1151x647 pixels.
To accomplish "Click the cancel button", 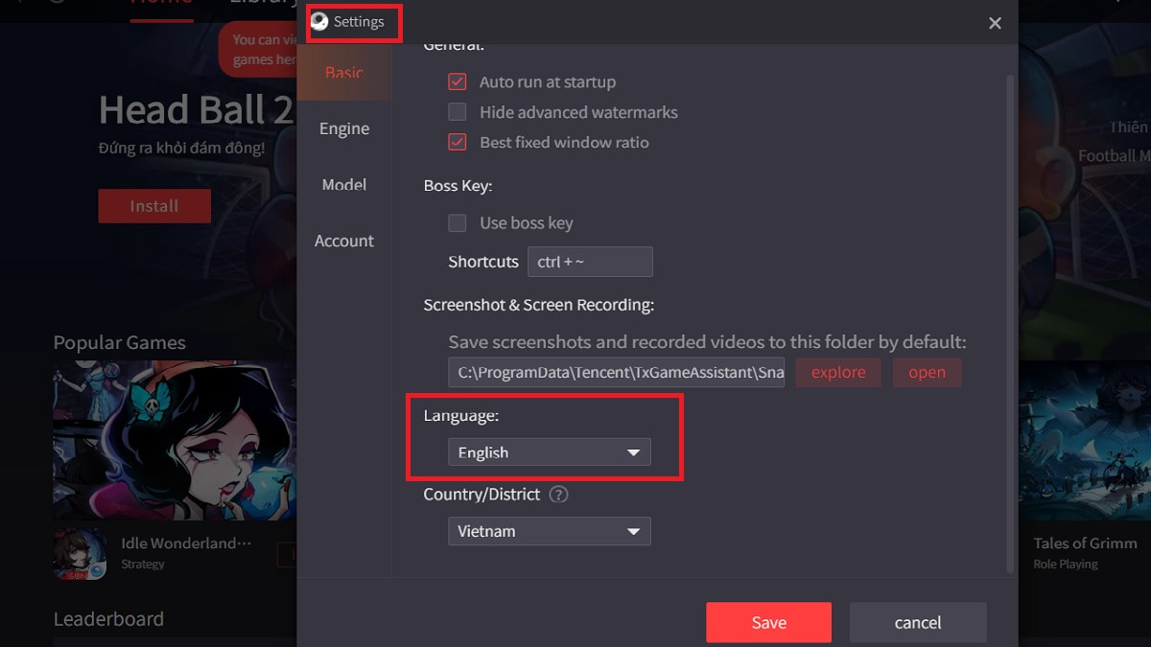I will [918, 622].
